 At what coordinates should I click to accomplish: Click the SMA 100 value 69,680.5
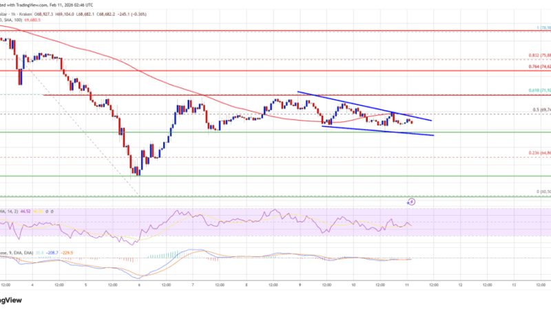point(32,20)
